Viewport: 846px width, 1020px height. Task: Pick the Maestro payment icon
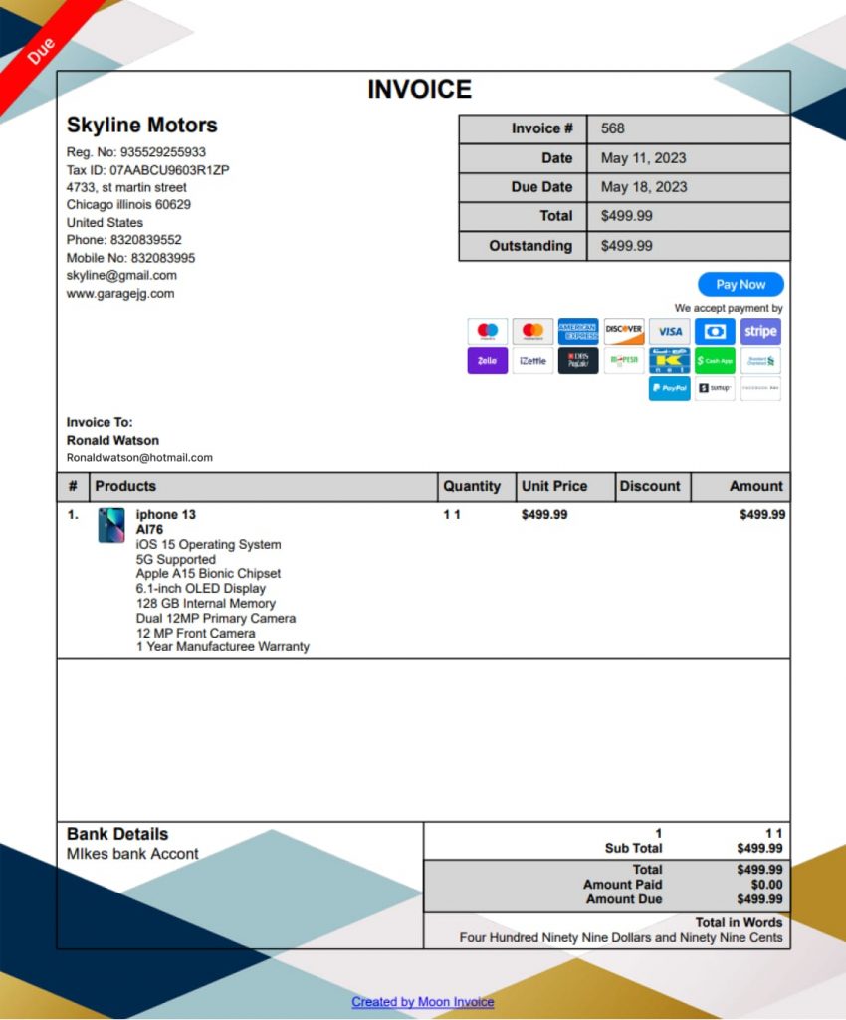(x=487, y=331)
